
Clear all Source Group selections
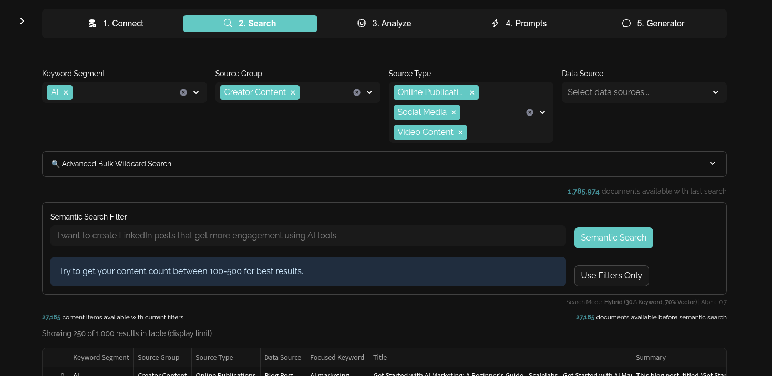357,92
